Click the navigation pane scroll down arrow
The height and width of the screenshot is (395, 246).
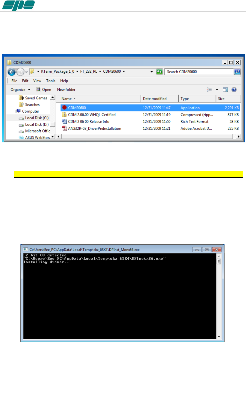coord(53,136)
